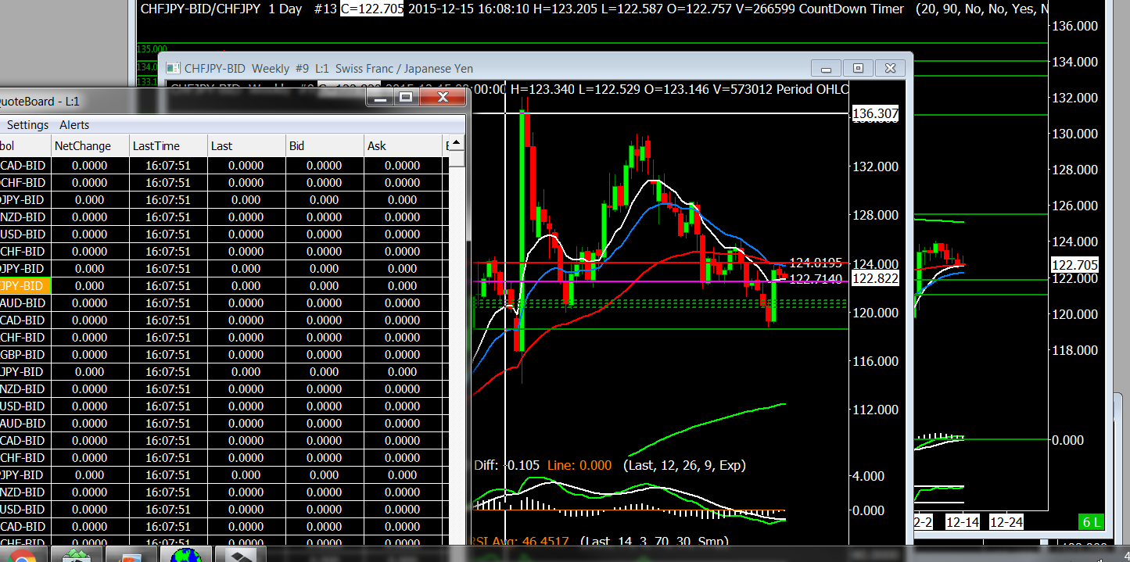Select the orange-highlighted JPY-BID symbol cell
1130x562 pixels.
click(x=25, y=286)
